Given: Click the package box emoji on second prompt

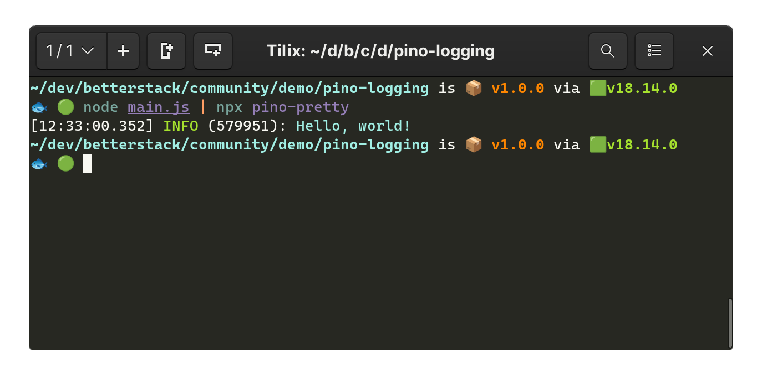Looking at the screenshot, I should tap(474, 144).
